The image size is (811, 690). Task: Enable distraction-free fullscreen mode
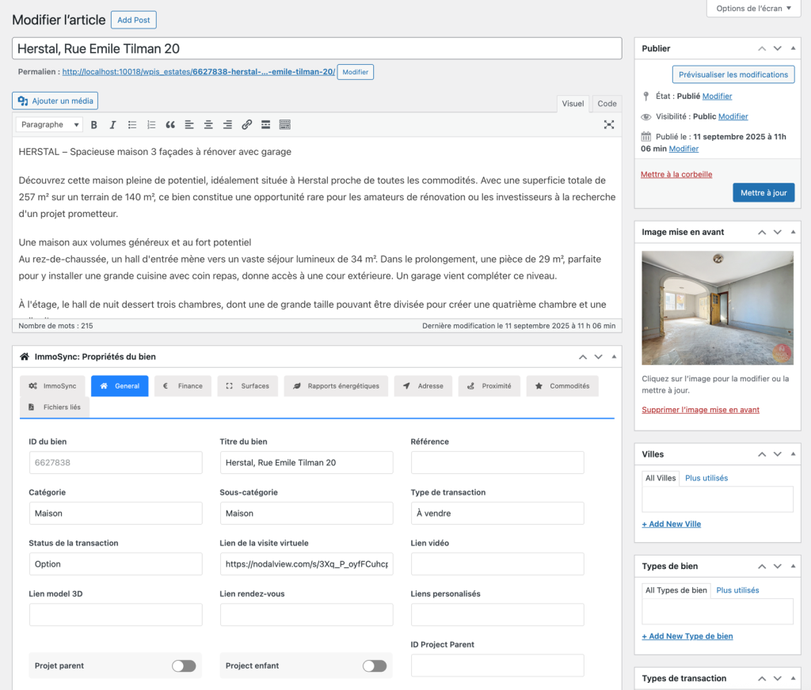[609, 124]
